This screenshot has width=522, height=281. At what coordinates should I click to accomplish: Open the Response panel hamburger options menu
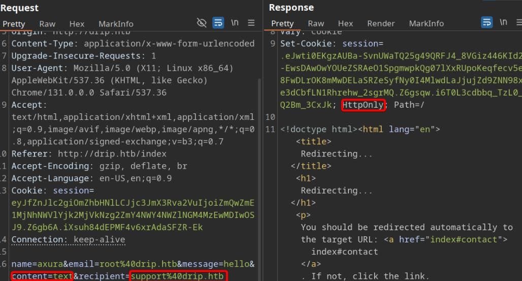[x=518, y=23]
